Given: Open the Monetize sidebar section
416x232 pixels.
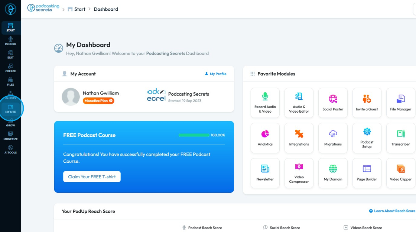Looking at the screenshot, I should coord(11,136).
